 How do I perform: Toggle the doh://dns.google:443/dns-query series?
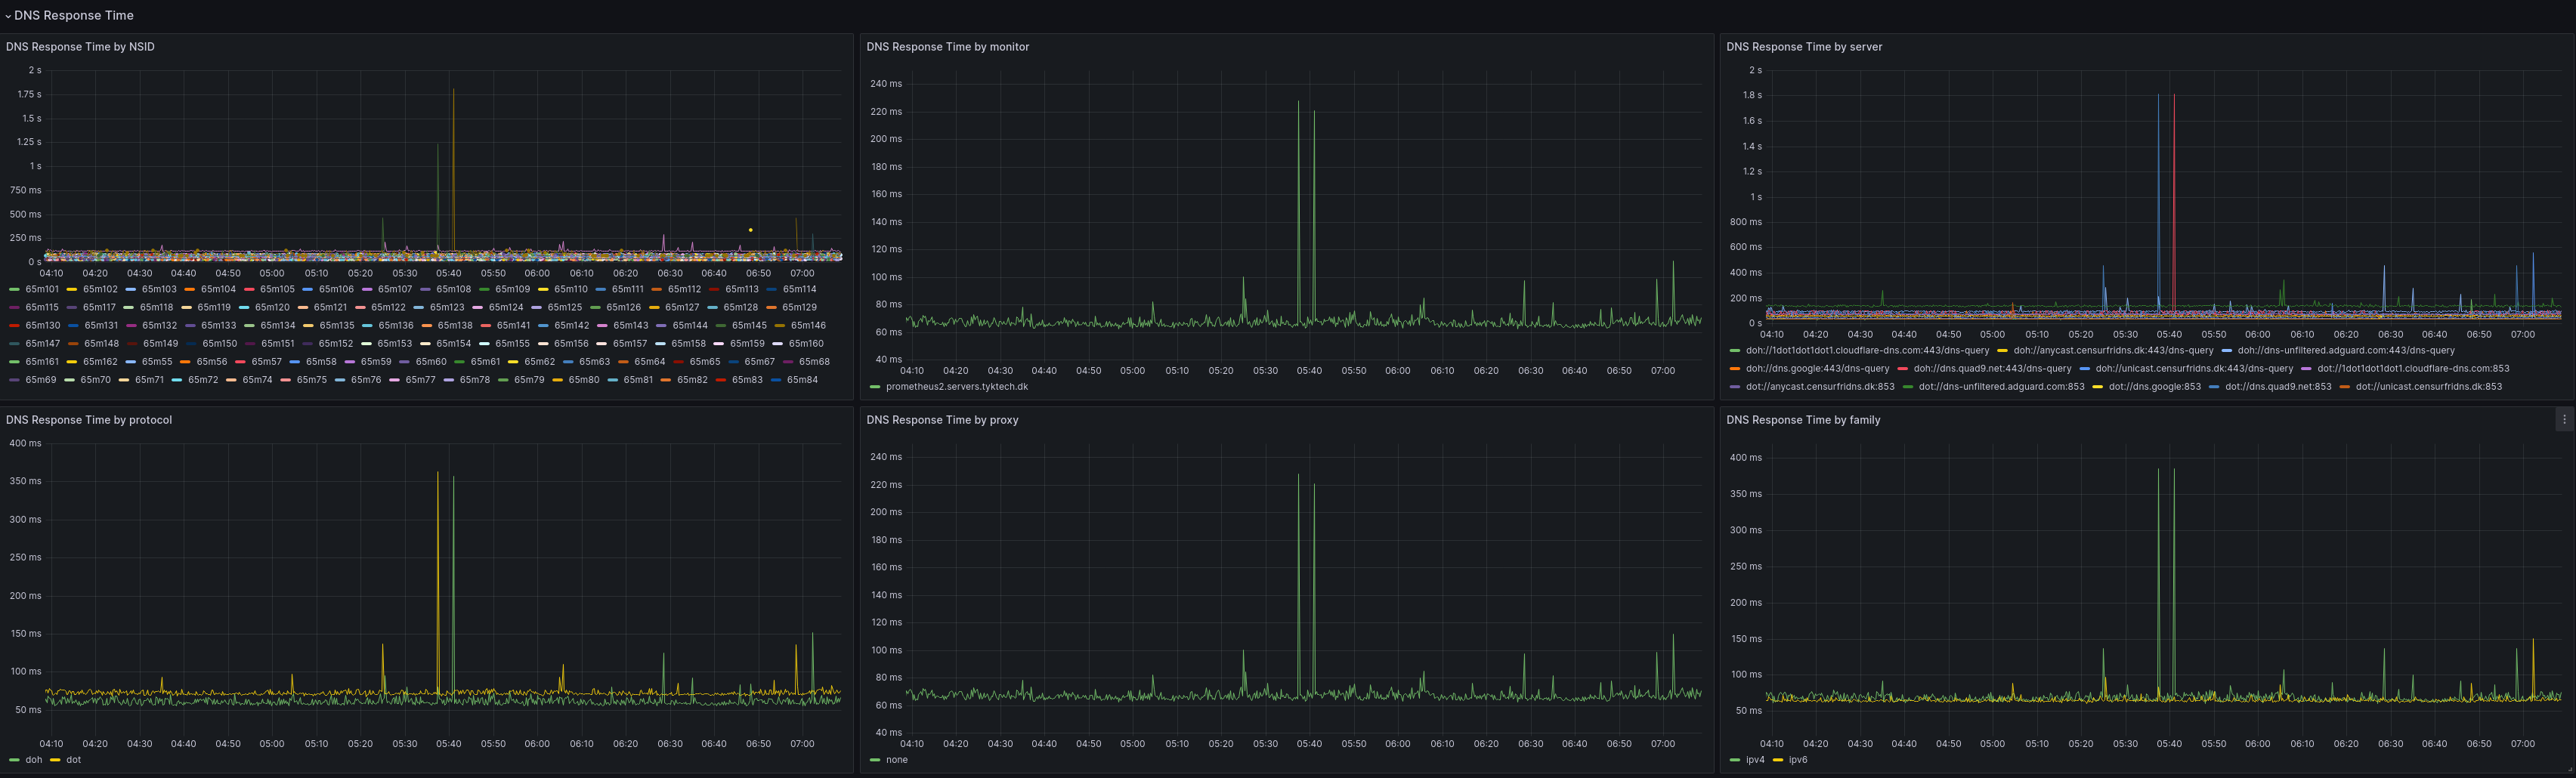pyautogui.click(x=1817, y=369)
